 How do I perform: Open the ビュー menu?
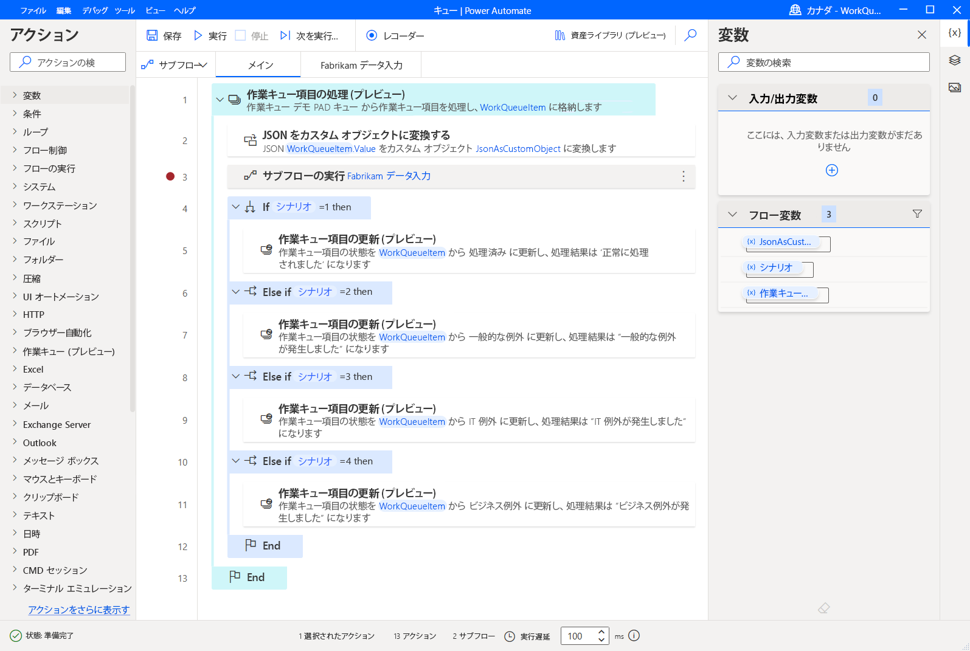click(x=155, y=10)
